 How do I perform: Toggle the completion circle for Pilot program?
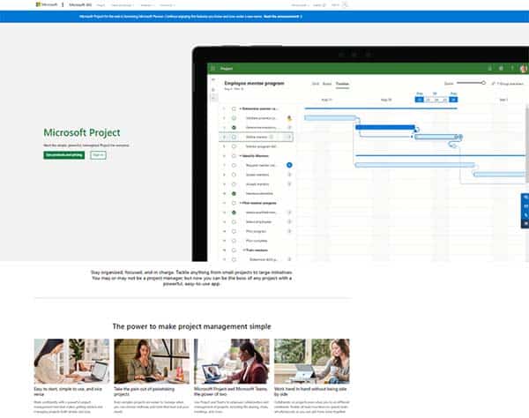coord(234,231)
